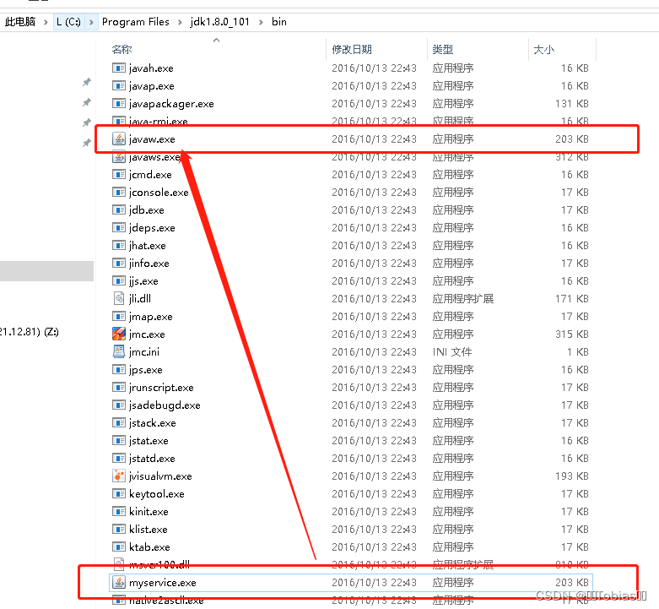Select the jinfo.exe file icon
Screen dimensions: 659x609
click(119, 263)
